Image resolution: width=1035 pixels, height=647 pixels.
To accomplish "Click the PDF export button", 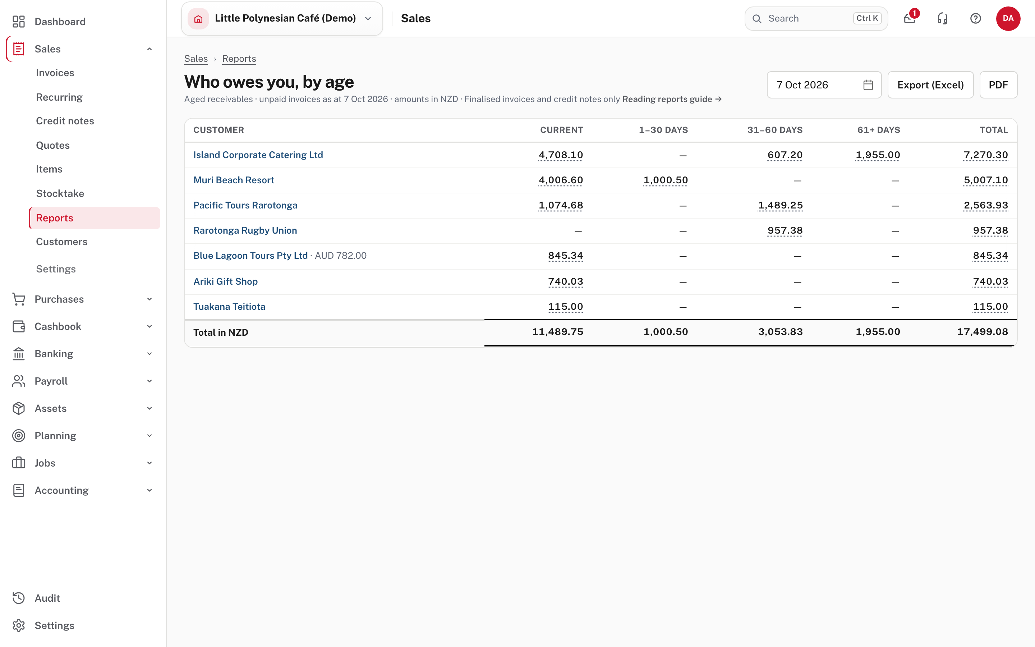I will (998, 85).
